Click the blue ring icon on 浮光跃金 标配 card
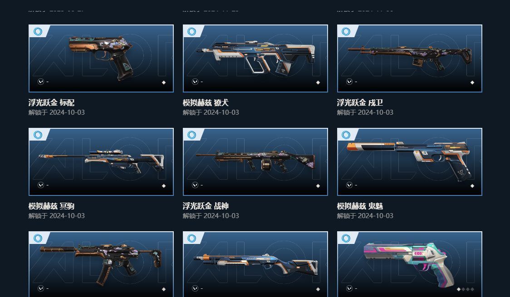 coord(38,32)
